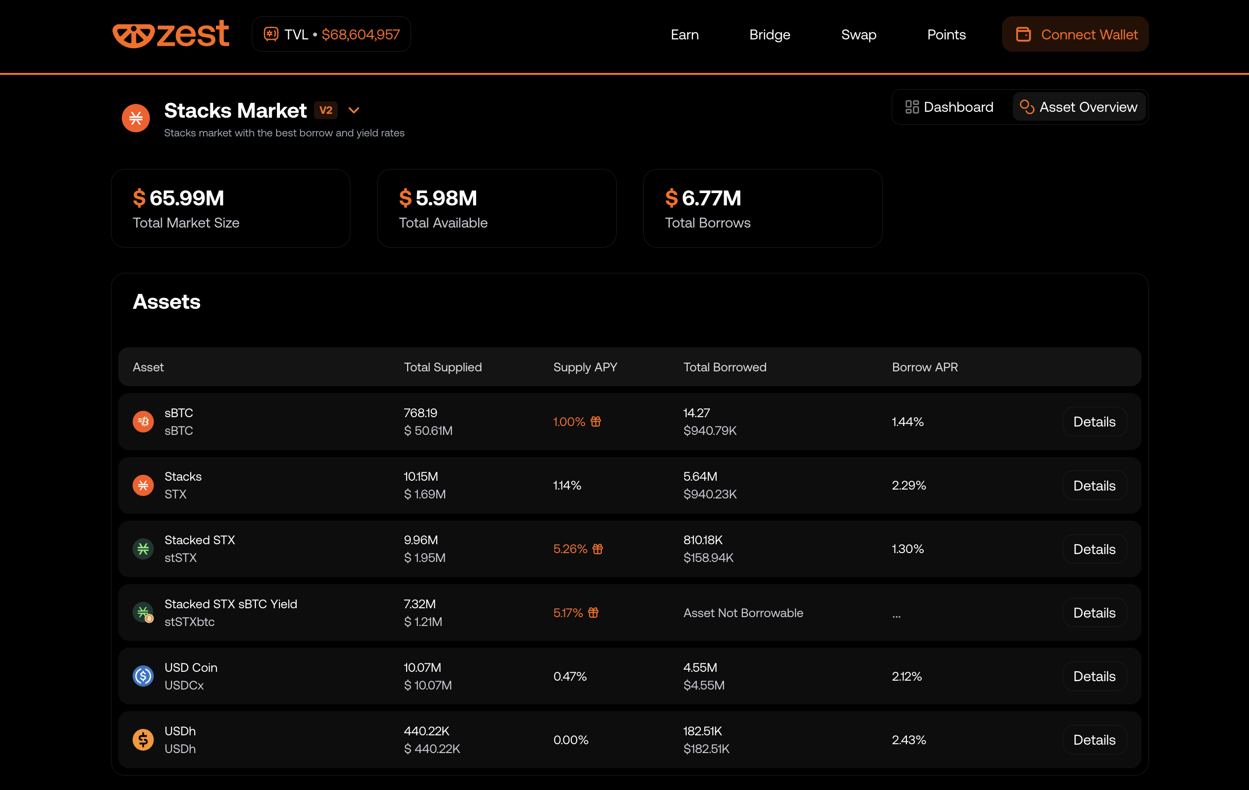Click the Total Supplied column header
Viewport: 1249px width, 790px height.
pyautogui.click(x=443, y=367)
